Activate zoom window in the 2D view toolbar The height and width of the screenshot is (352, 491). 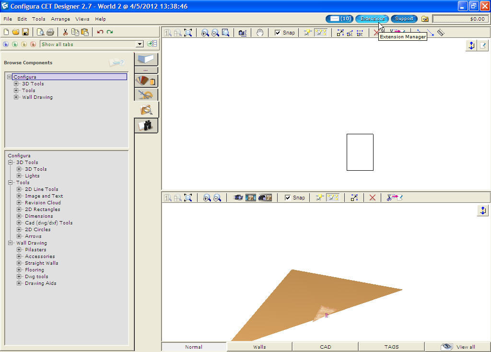[225, 33]
